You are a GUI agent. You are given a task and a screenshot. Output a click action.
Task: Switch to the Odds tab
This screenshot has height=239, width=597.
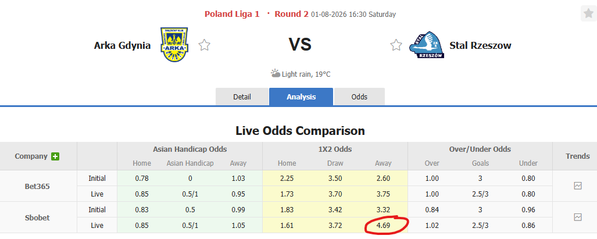359,97
